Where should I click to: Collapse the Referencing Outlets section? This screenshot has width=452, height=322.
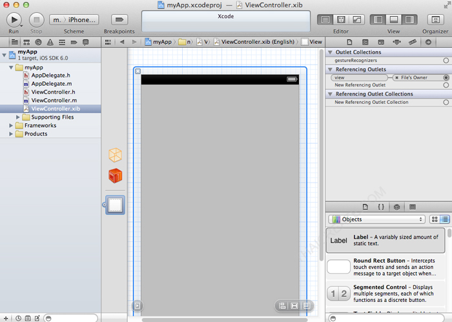pos(331,69)
